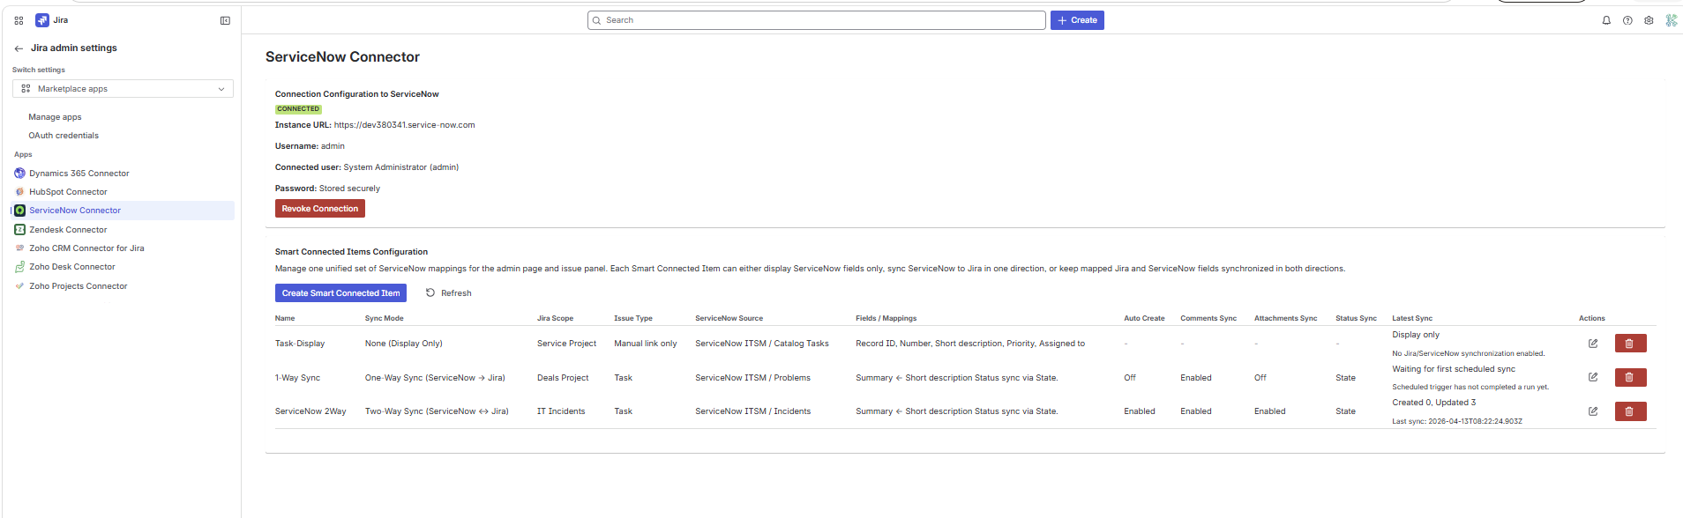Click the Refresh circular arrow icon
Screen dimensions: 1683x518
pos(430,292)
